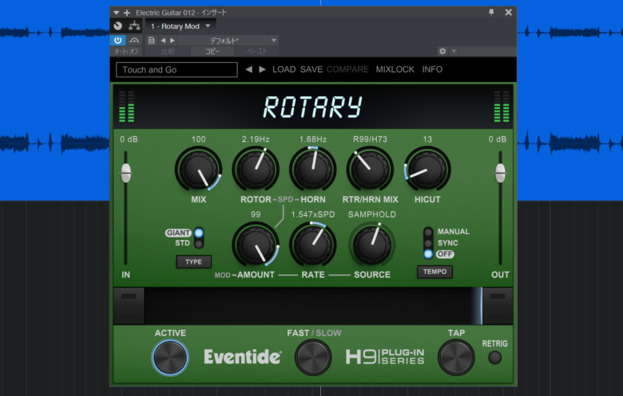Viewport: 623px width, 396px height.
Task: Click the コピー copy button
Action: pos(212,52)
